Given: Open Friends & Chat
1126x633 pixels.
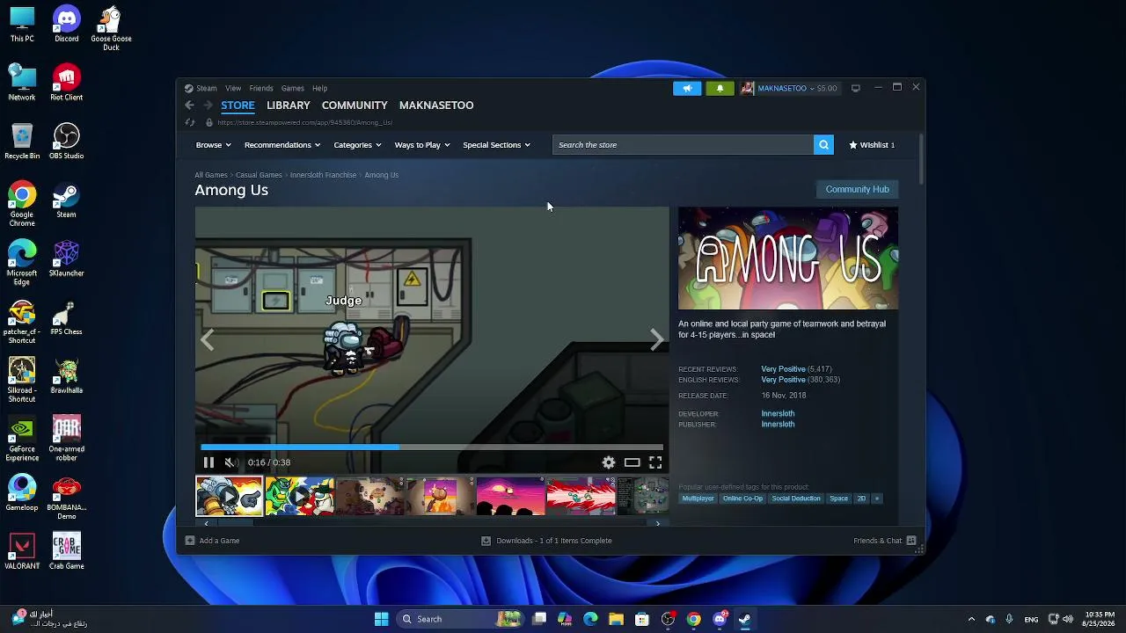Looking at the screenshot, I should 884,541.
